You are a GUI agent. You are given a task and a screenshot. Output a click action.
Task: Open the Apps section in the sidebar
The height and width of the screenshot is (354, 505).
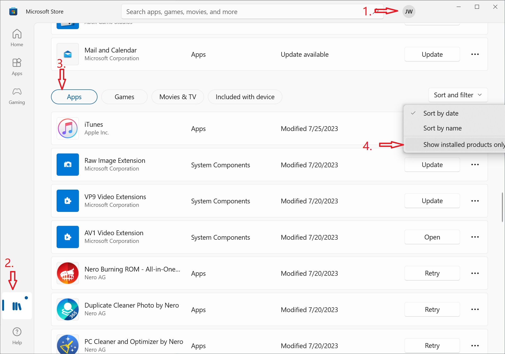(x=17, y=67)
